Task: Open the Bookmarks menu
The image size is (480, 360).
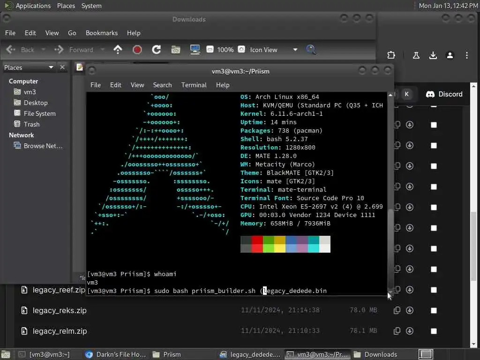Action: click(102, 33)
